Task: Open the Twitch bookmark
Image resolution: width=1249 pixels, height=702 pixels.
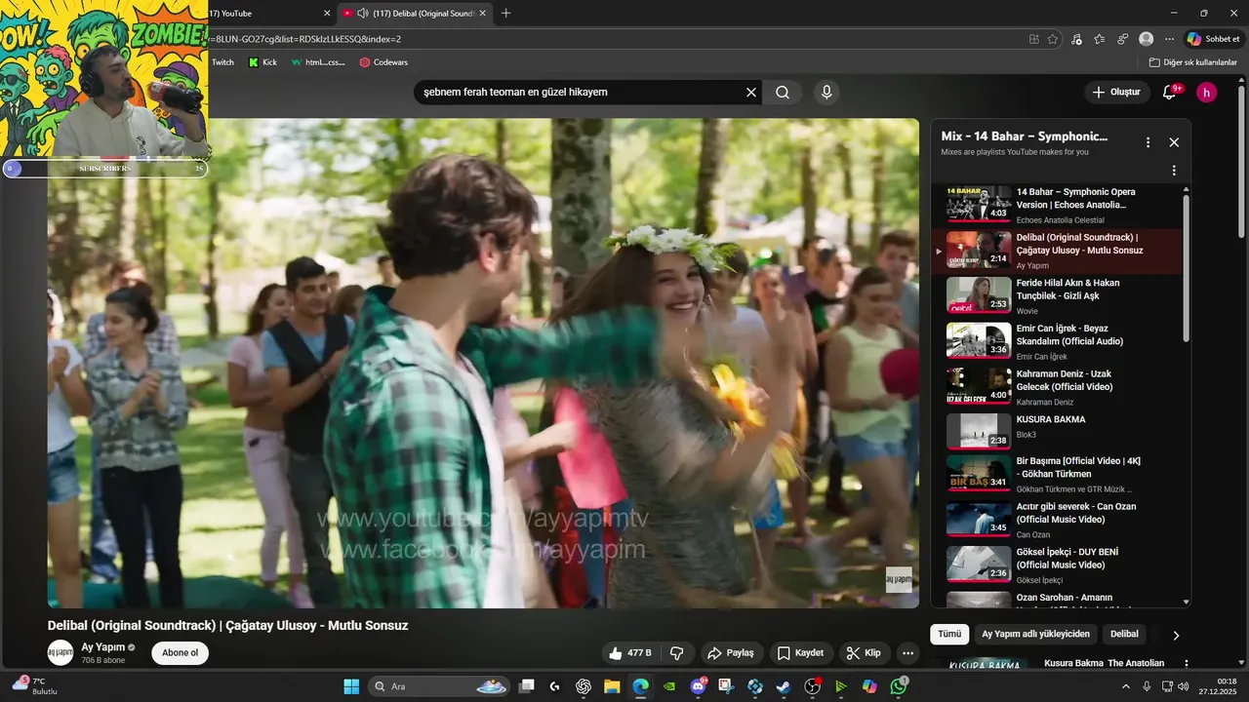Action: 222,62
